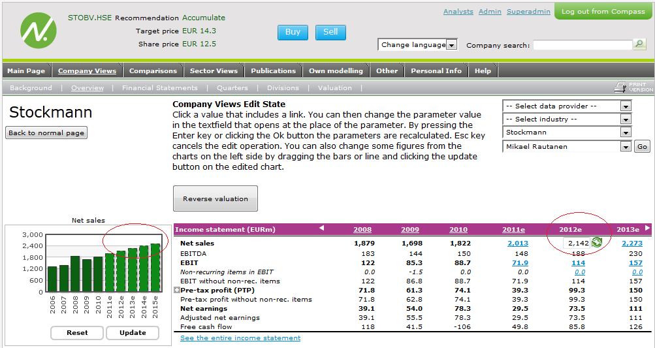The height and width of the screenshot is (348, 655).
Task: Click Log out from Compass
Action: (603, 11)
